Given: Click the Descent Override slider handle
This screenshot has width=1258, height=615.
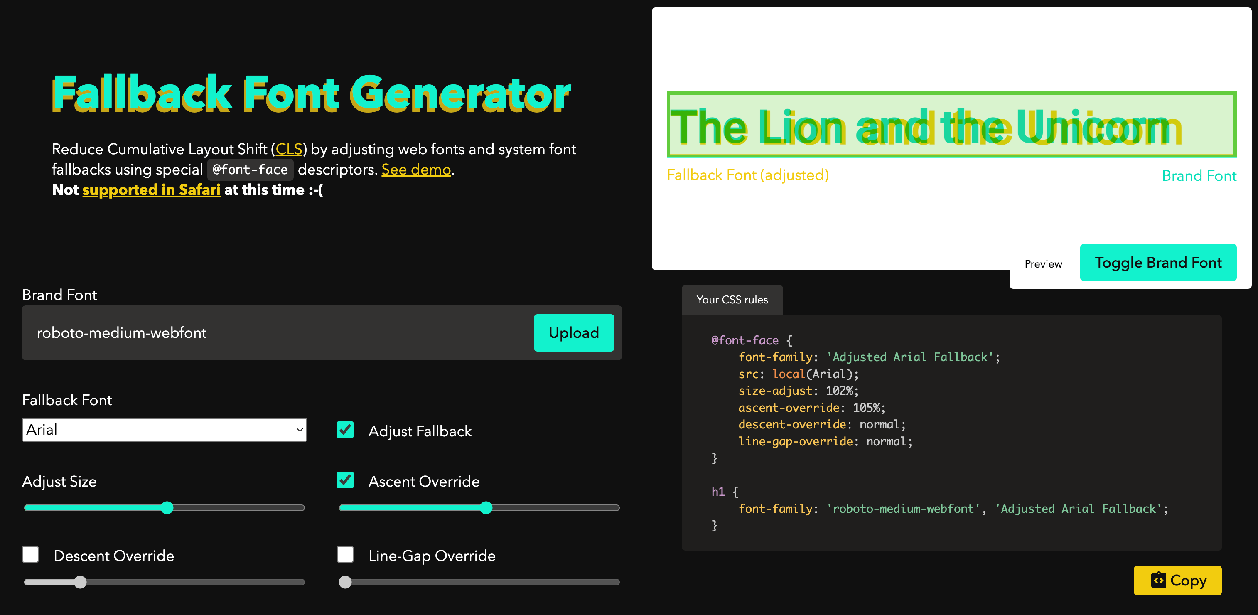Looking at the screenshot, I should click(81, 582).
